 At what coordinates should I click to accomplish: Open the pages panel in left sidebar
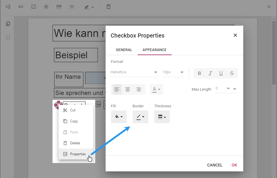(x=8, y=23)
